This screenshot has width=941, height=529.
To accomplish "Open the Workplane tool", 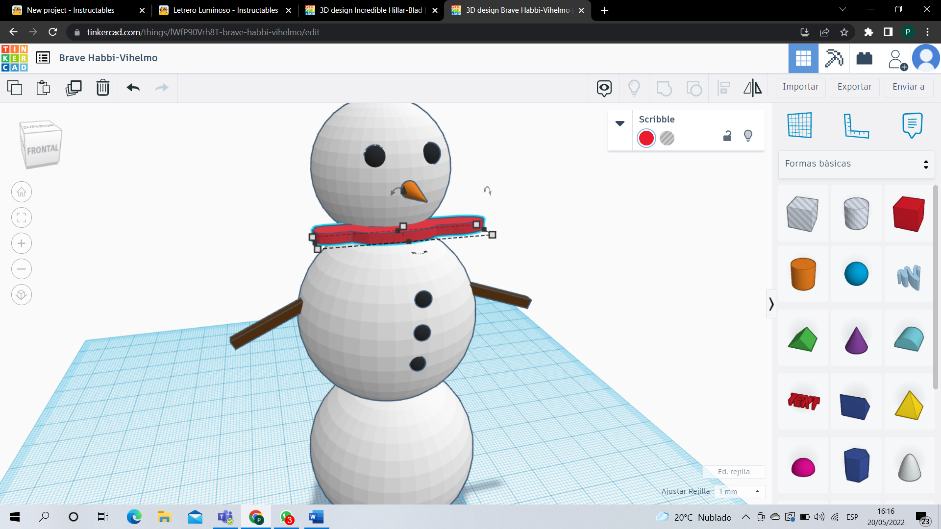I will point(800,125).
